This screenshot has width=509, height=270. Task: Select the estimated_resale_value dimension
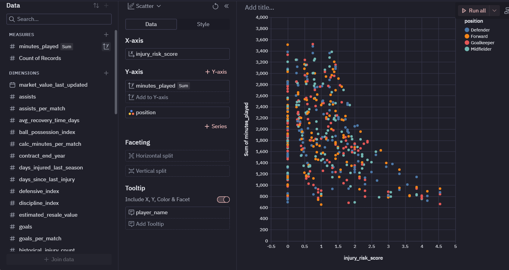(48, 215)
